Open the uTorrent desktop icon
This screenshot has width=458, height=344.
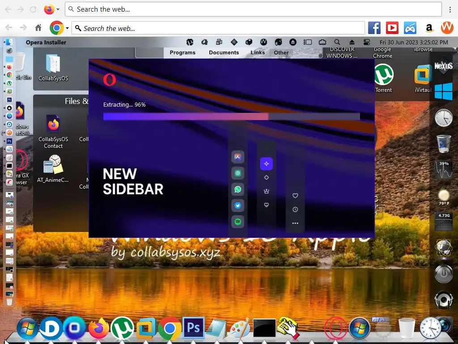383,78
